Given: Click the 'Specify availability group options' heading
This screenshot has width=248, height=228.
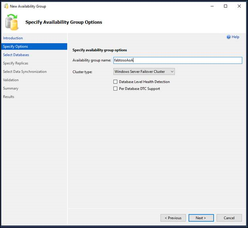Looking at the screenshot, I should pyautogui.click(x=100, y=50).
